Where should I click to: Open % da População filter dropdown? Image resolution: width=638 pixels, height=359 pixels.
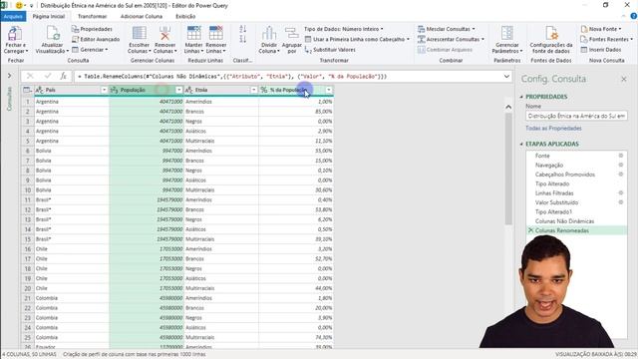[328, 90]
